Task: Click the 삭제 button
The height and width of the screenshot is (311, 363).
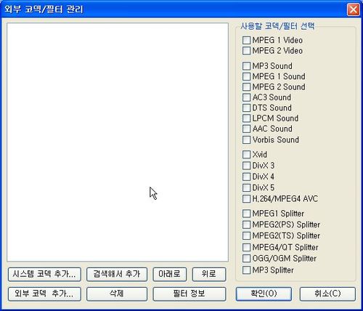Action: pyautogui.click(x=117, y=294)
